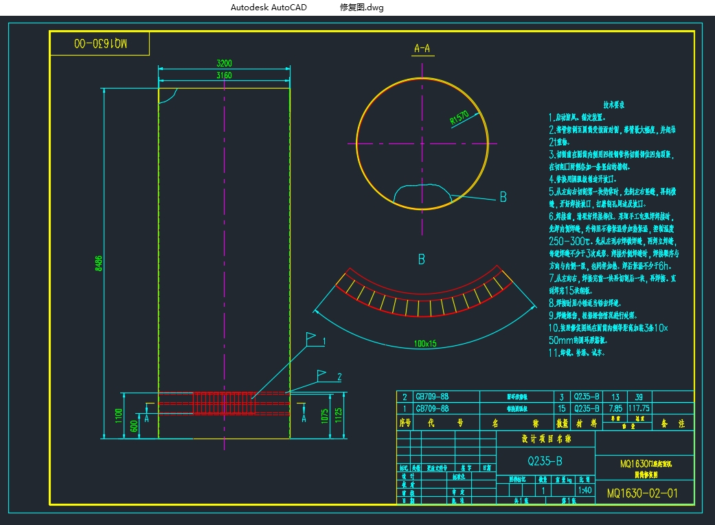The height and width of the screenshot is (525, 715).
Task: Select the 117.75 total weight cell
Action: (639, 408)
